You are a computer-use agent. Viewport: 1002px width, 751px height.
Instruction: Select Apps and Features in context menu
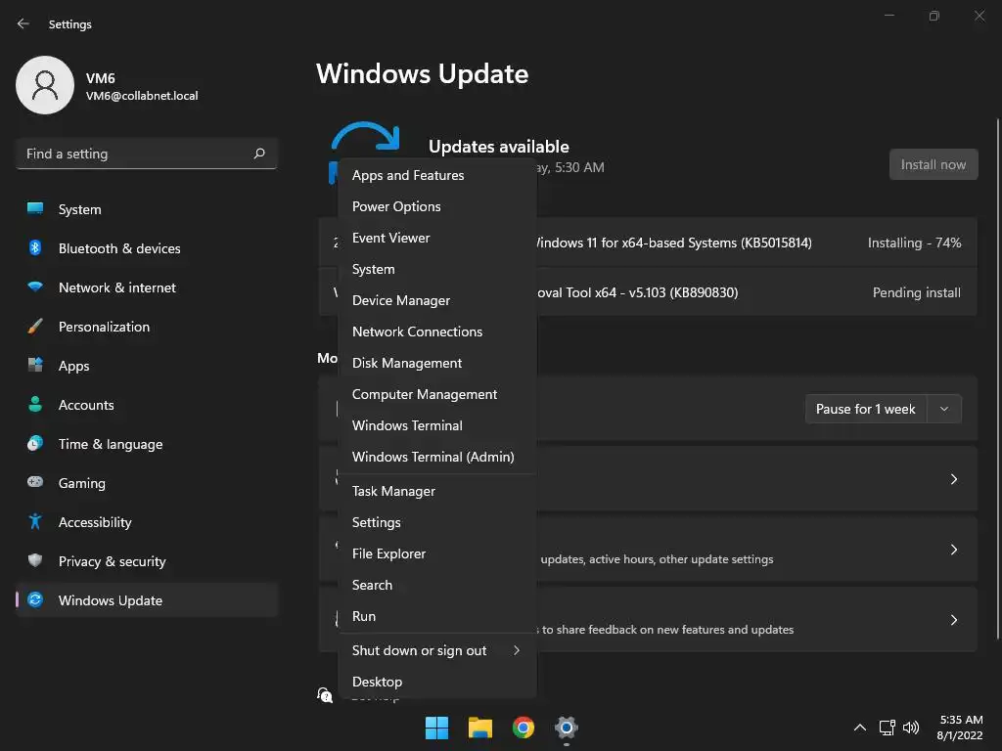[x=437, y=175]
